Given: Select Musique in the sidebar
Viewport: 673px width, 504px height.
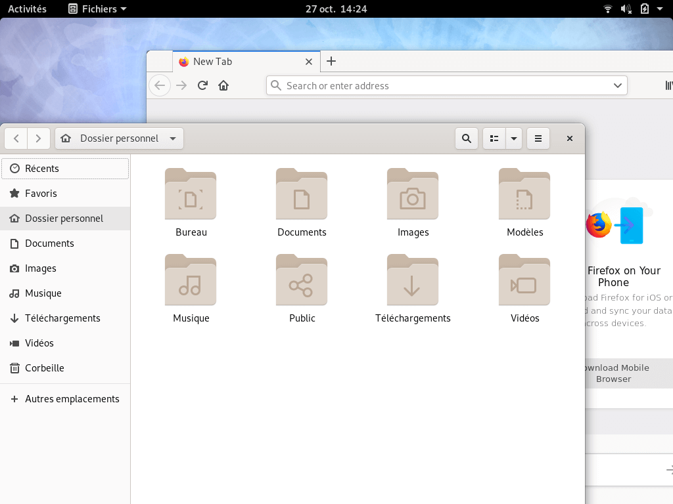Looking at the screenshot, I should click(65, 293).
